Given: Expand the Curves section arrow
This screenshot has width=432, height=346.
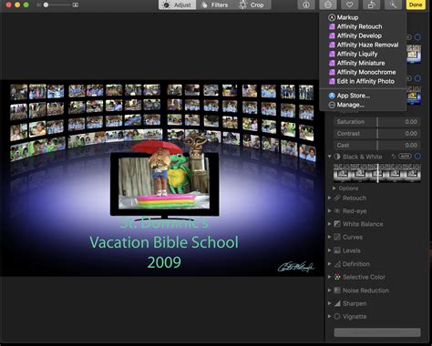Looking at the screenshot, I should point(329,237).
